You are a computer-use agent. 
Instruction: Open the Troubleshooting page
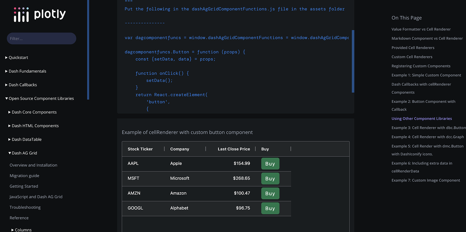pyautogui.click(x=25, y=207)
